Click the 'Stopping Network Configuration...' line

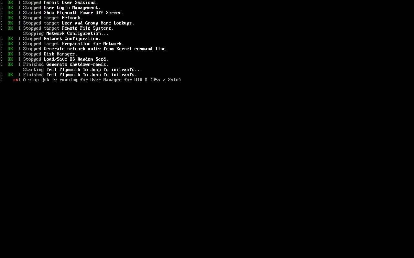tap(66, 34)
